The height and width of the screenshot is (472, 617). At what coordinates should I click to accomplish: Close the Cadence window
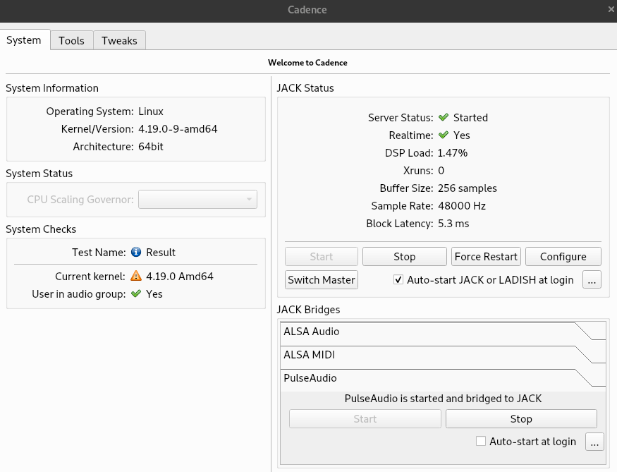click(x=611, y=10)
